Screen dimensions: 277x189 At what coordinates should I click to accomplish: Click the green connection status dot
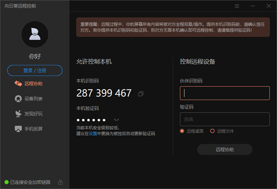pyautogui.click(x=6, y=183)
